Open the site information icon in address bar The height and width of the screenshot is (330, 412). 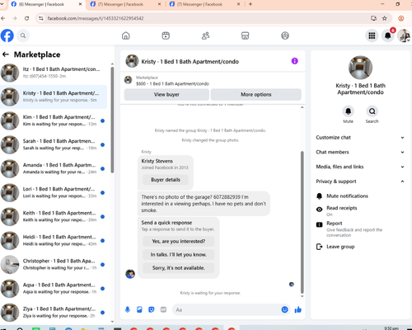pyautogui.click(x=41, y=18)
